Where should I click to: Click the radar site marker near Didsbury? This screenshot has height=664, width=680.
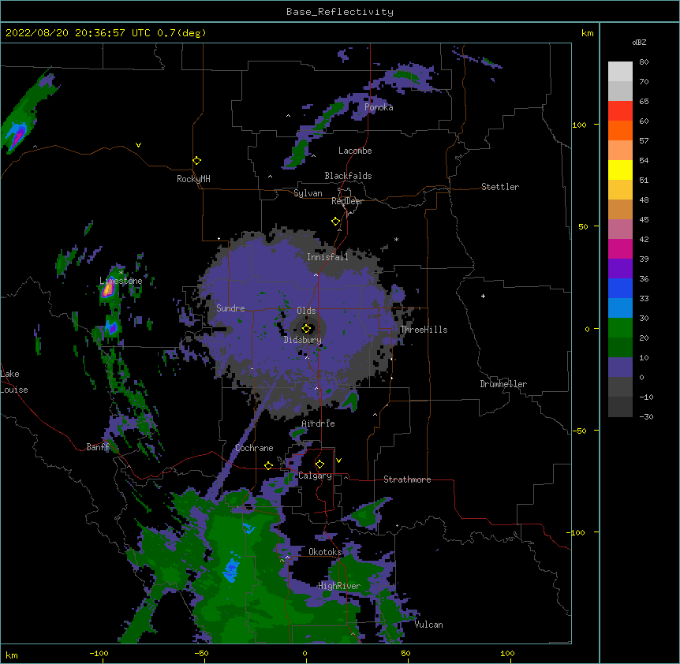(x=307, y=329)
